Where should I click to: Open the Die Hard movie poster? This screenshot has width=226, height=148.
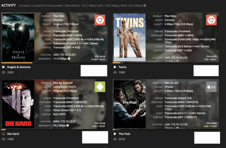point(18,104)
